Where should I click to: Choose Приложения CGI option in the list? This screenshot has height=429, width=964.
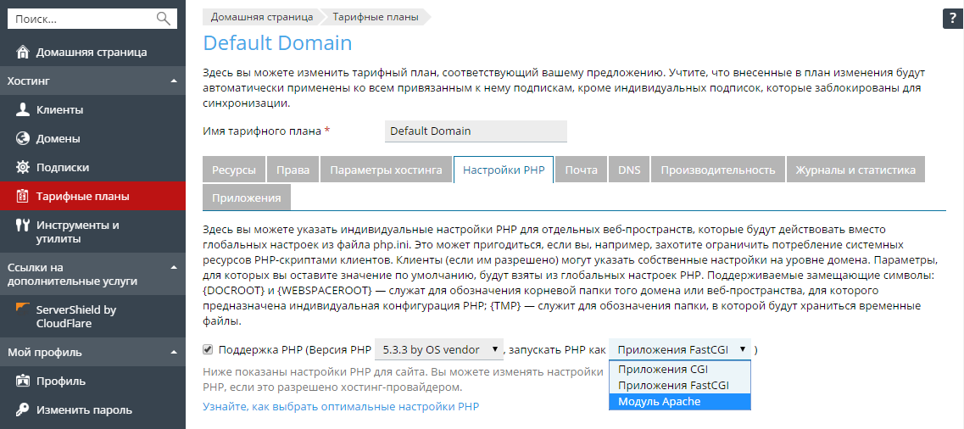pos(680,370)
